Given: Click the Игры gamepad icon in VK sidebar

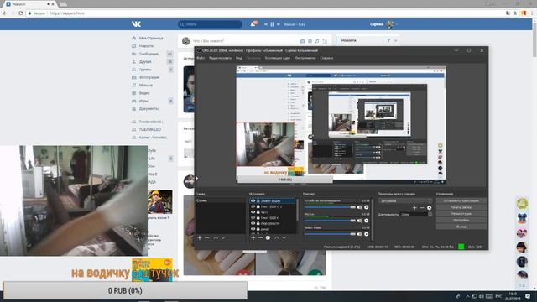Looking at the screenshot, I should (x=134, y=101).
